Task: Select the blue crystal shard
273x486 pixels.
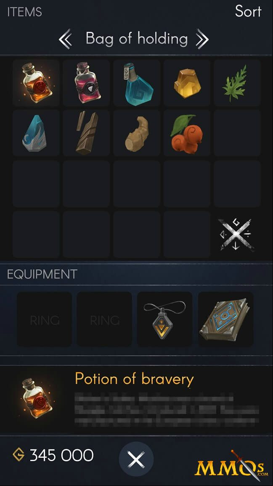Action: click(x=36, y=133)
